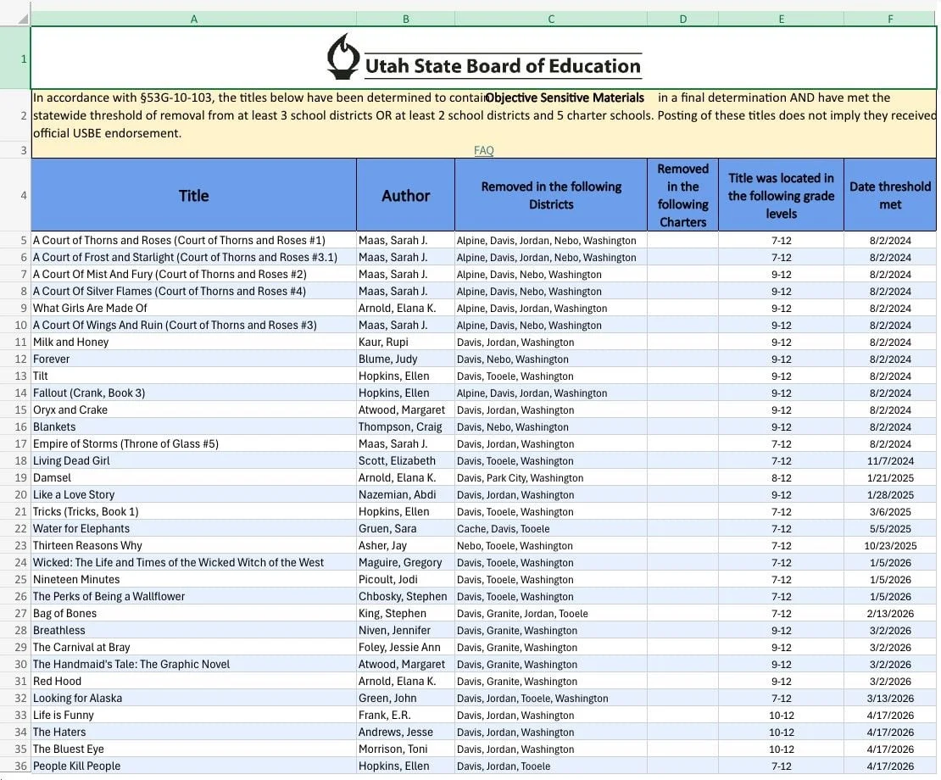Click cell 'Nineteen Minutes'

[x=193, y=579]
